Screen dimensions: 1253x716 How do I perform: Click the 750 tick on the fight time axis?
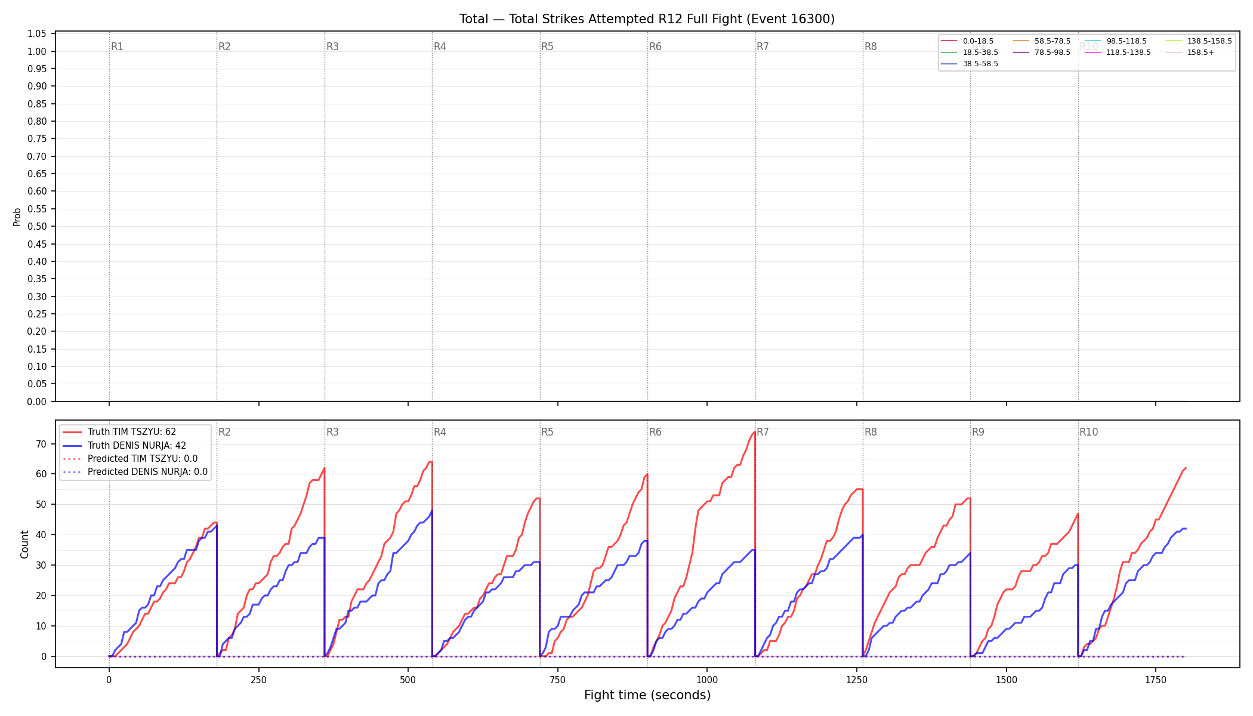click(x=558, y=680)
